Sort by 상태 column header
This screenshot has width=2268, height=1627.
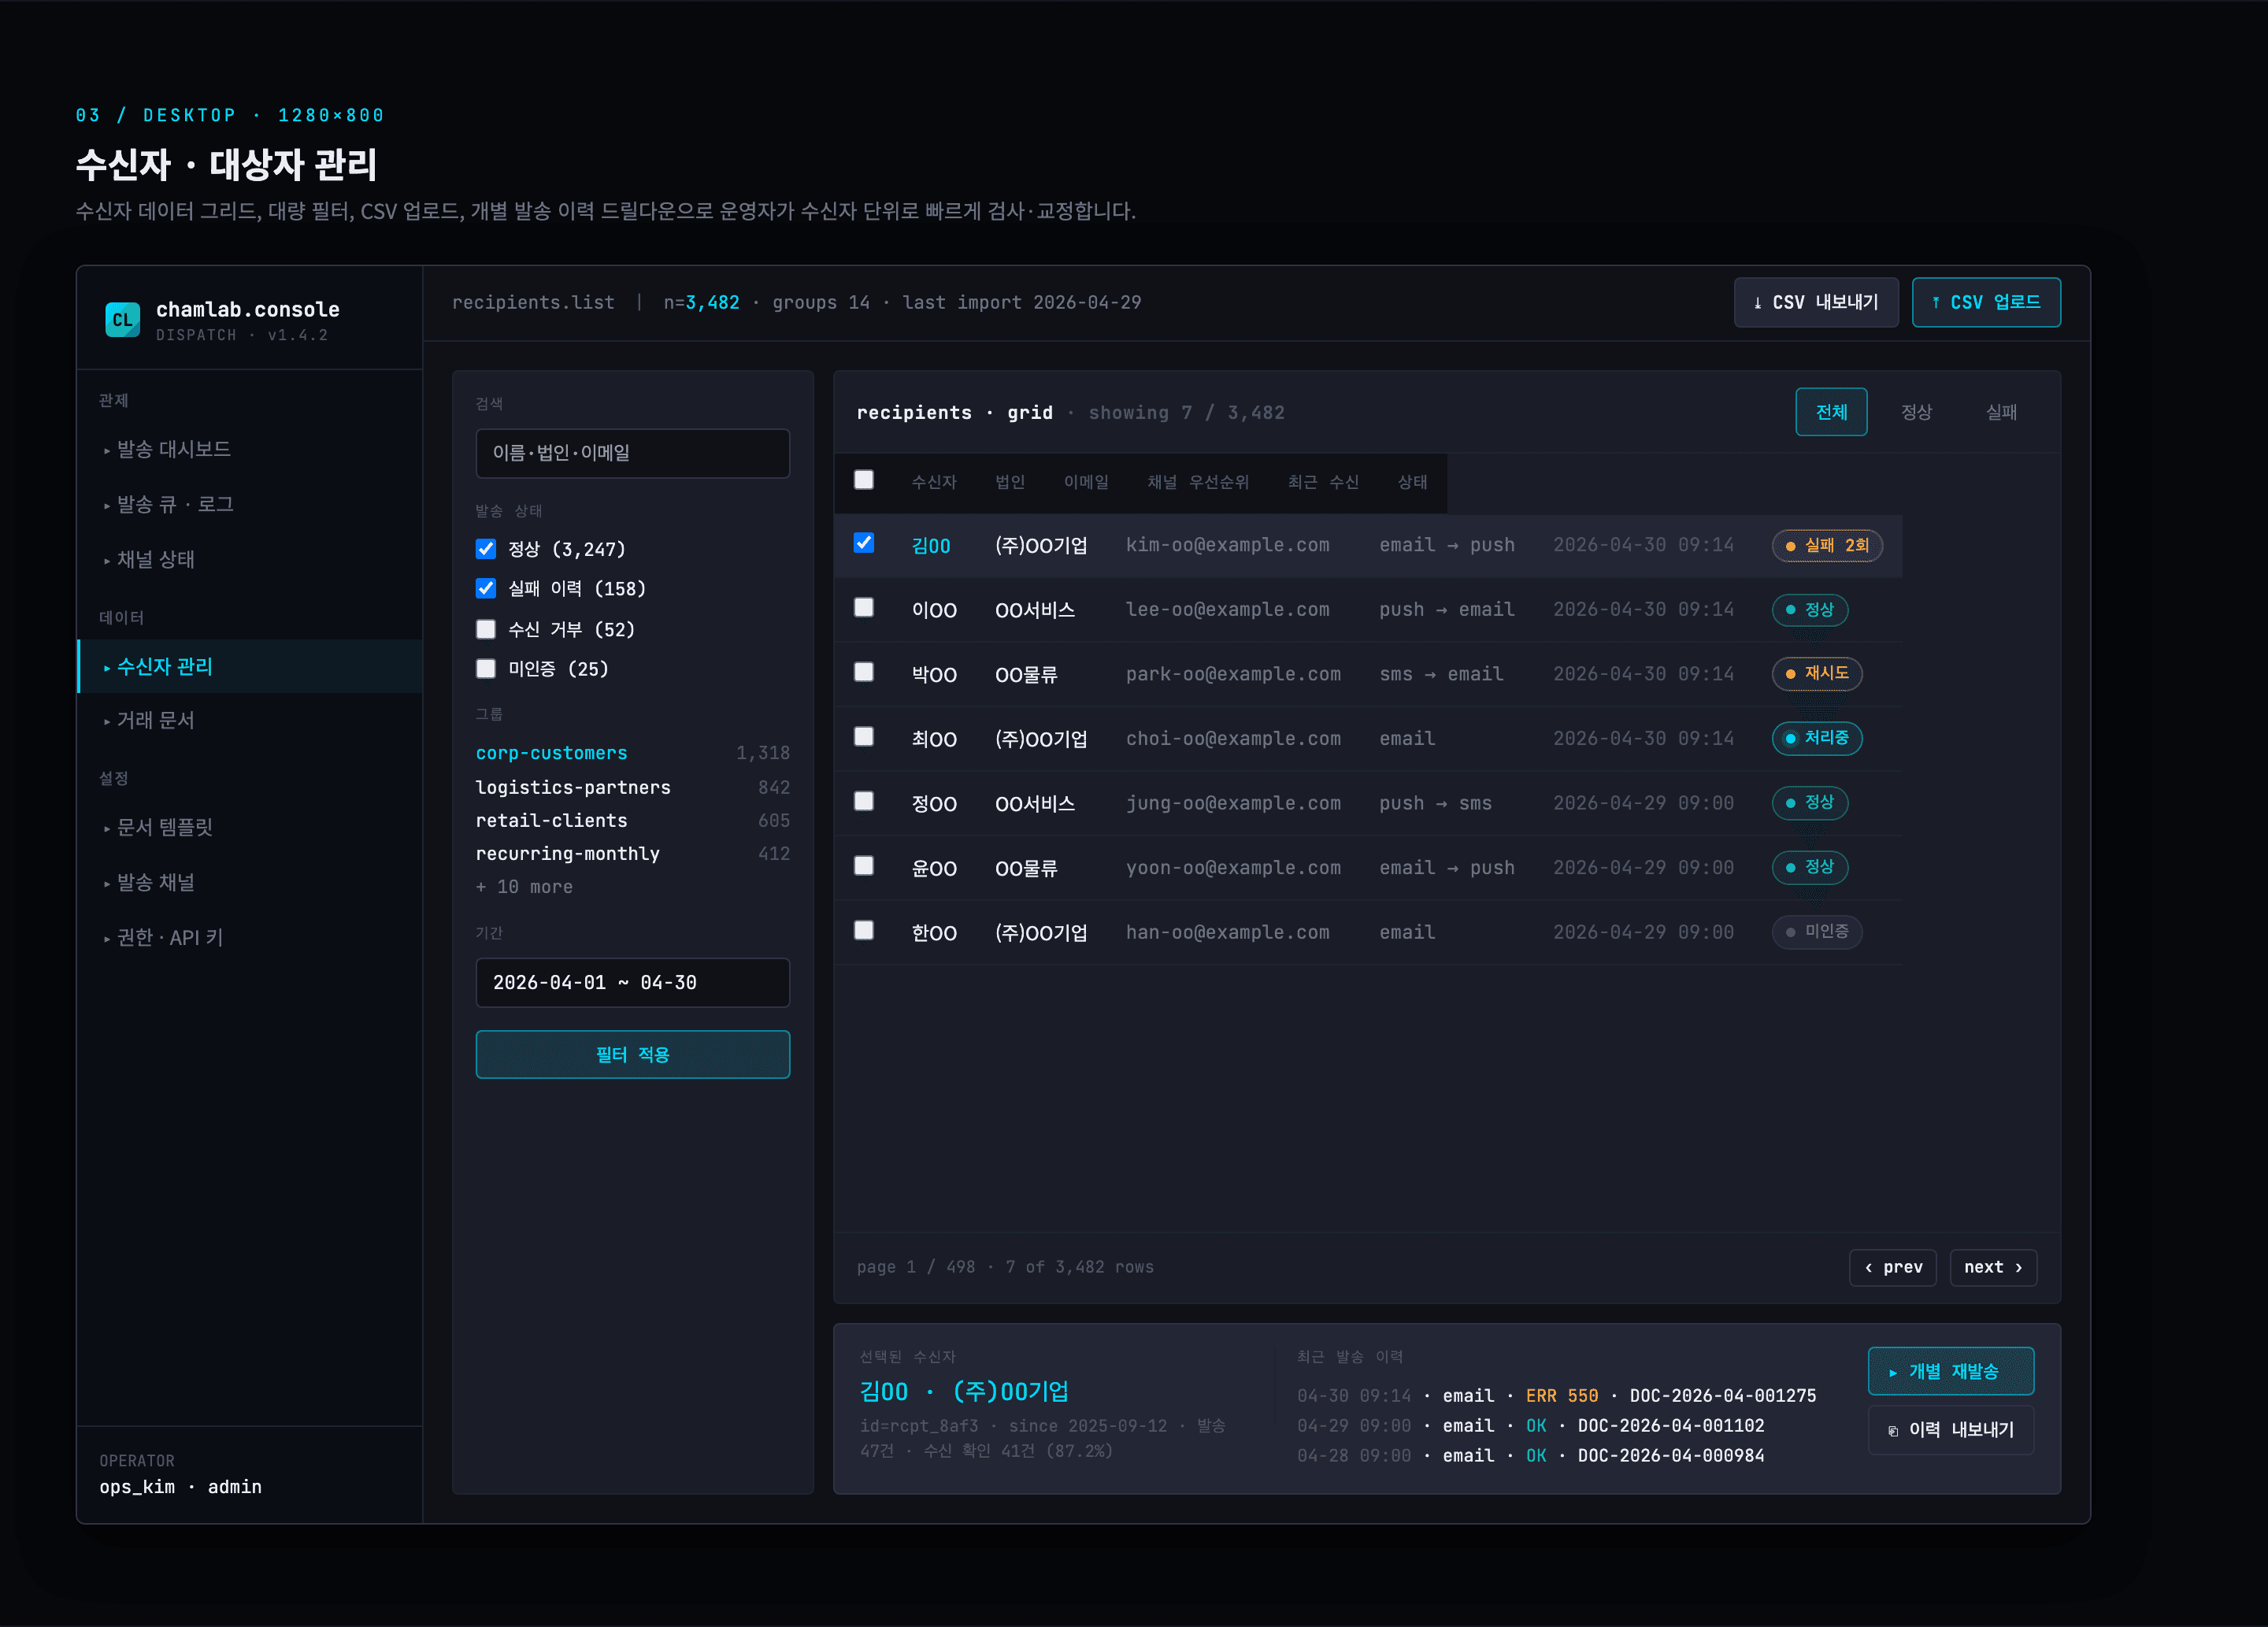click(1412, 482)
